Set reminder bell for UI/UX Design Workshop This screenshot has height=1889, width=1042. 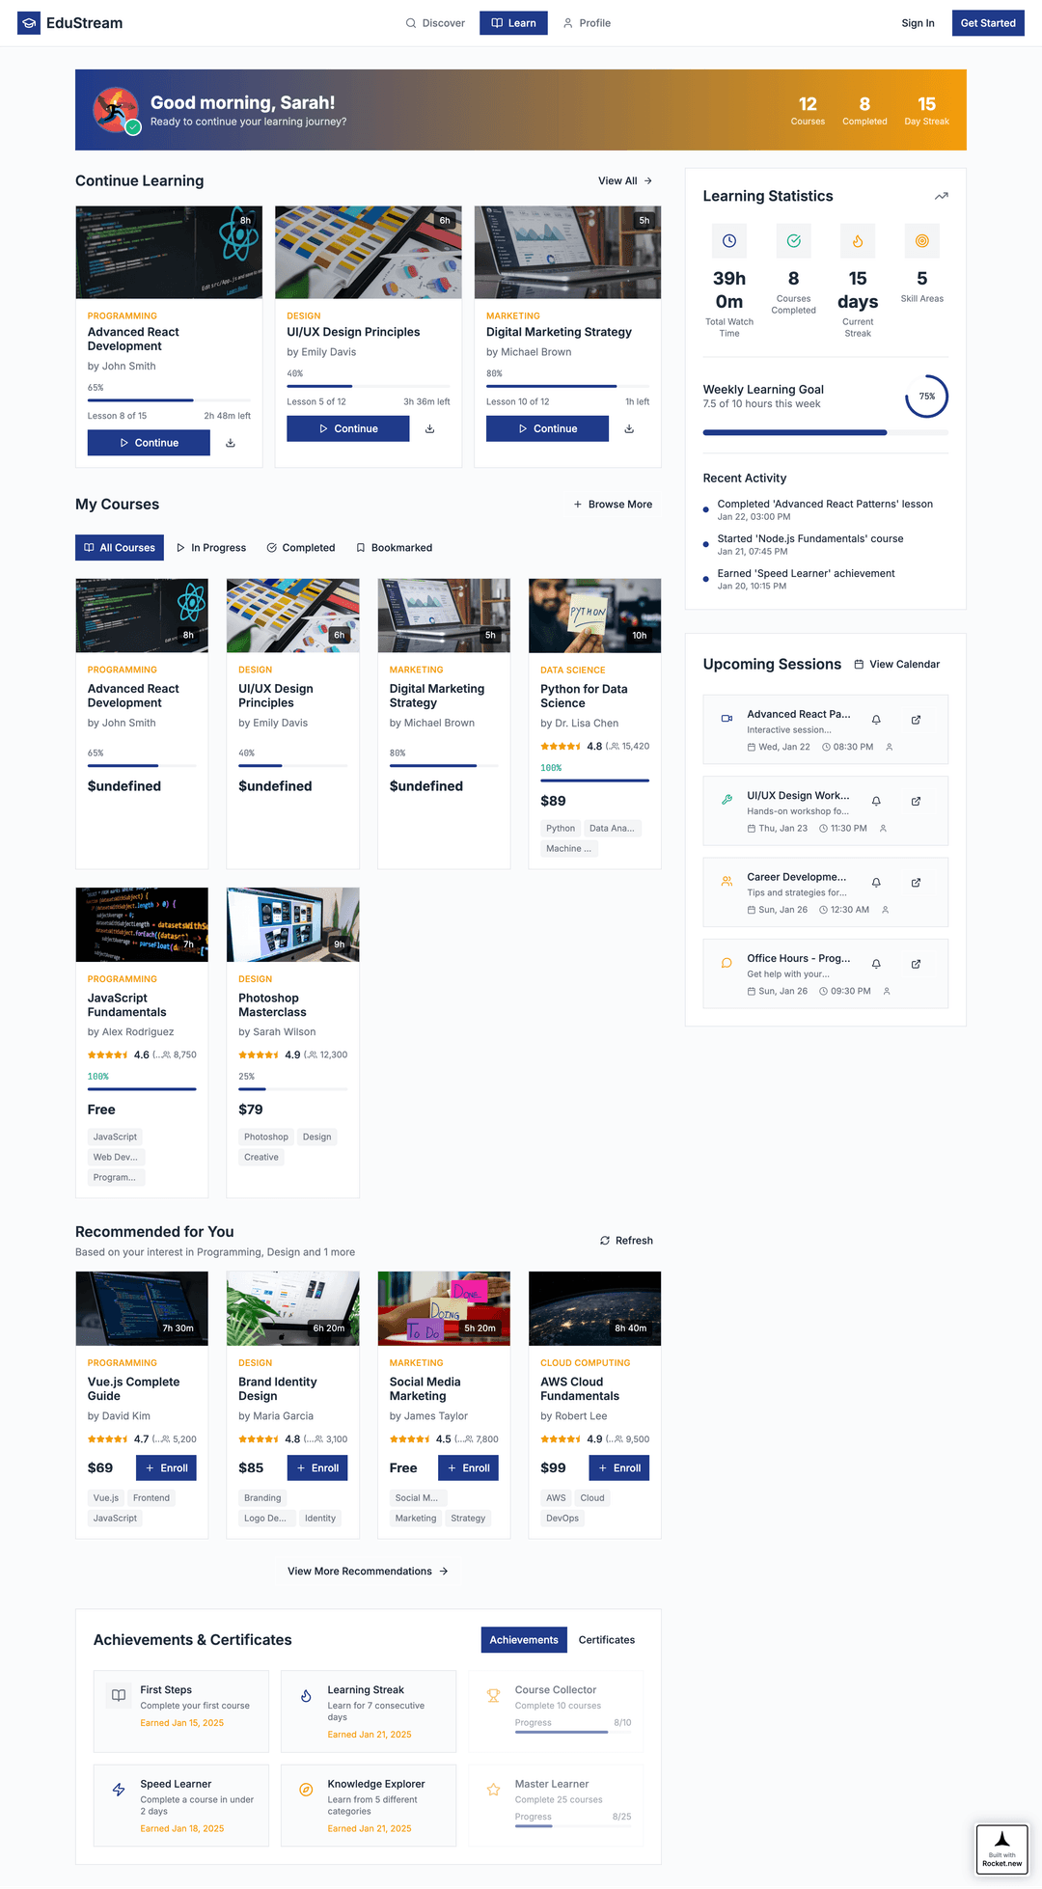tap(876, 801)
